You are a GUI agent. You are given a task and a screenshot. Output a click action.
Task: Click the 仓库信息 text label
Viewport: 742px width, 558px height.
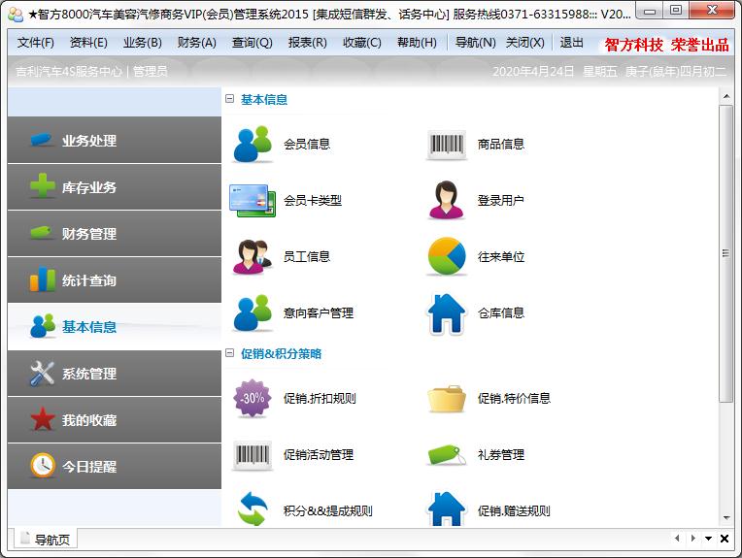tap(501, 313)
